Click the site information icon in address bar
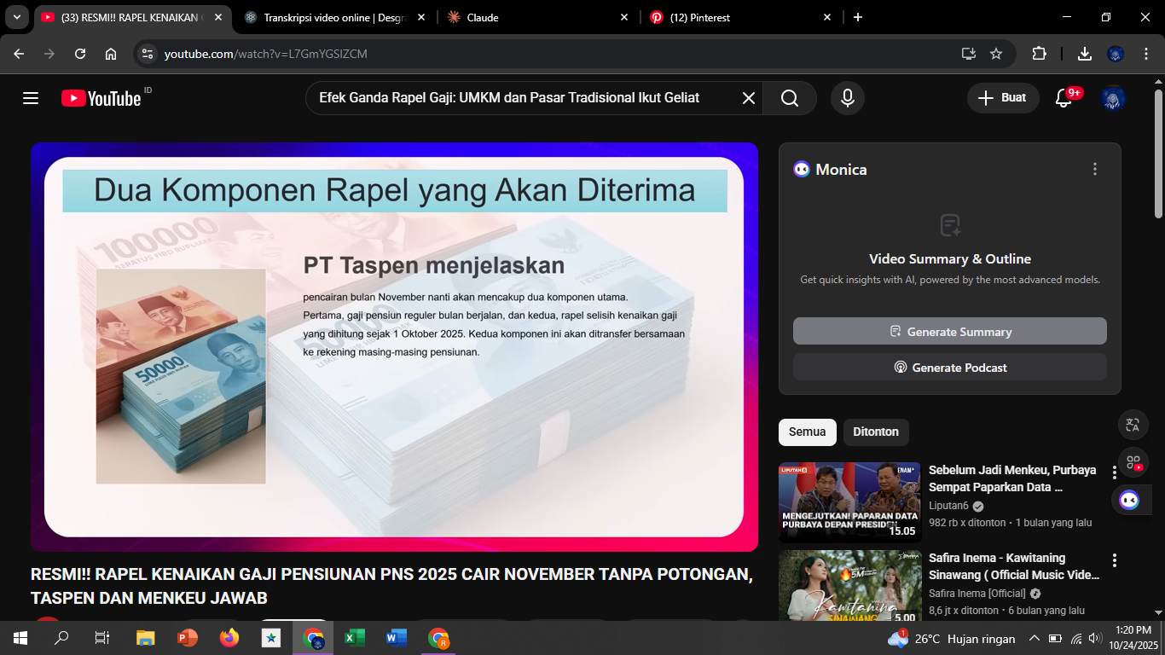The height and width of the screenshot is (655, 1165). pos(148,54)
